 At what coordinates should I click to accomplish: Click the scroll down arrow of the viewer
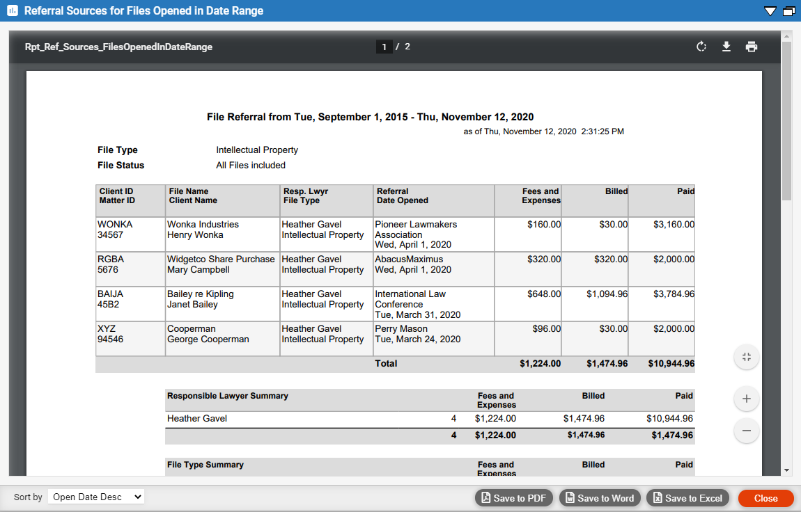pyautogui.click(x=786, y=471)
